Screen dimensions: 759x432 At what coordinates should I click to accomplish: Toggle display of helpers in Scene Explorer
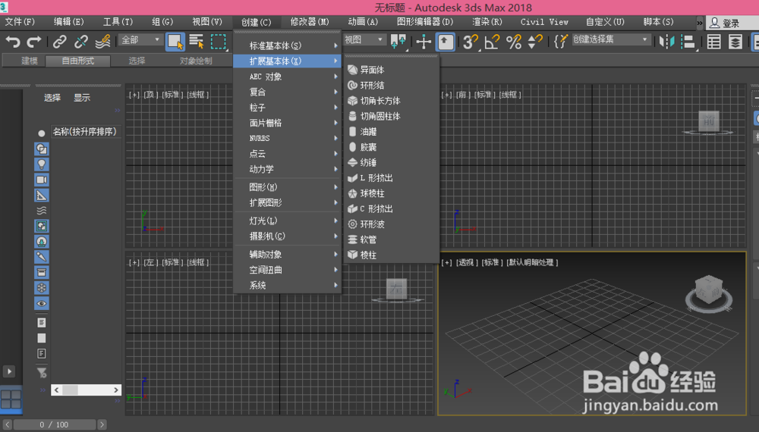point(42,196)
